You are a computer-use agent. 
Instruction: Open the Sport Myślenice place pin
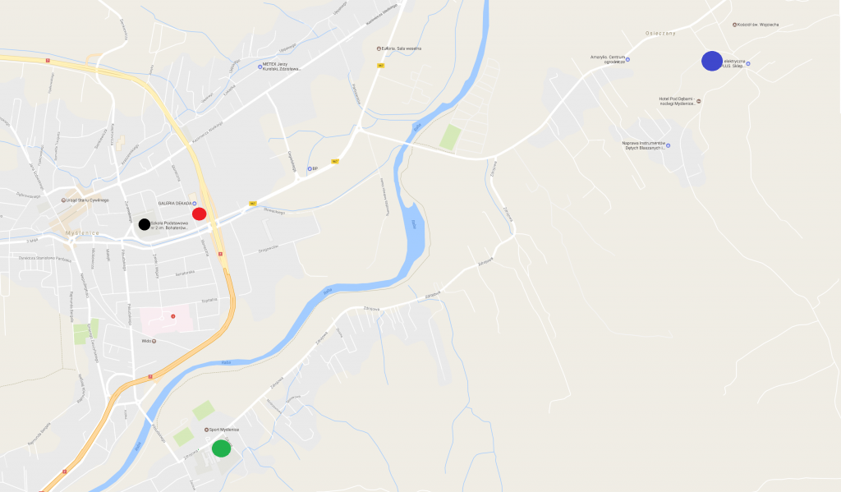pyautogui.click(x=206, y=430)
